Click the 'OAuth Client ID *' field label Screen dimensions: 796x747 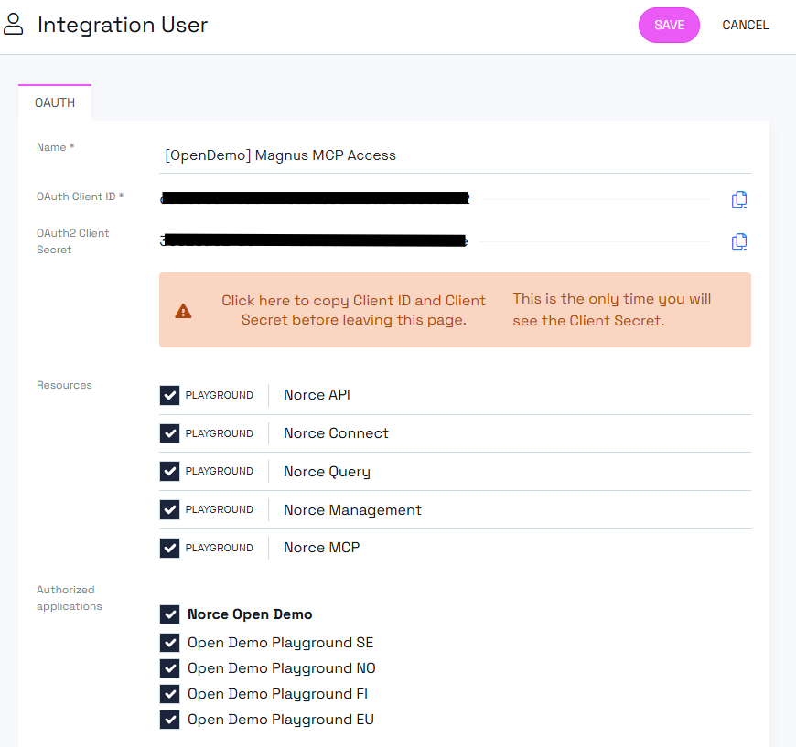80,197
